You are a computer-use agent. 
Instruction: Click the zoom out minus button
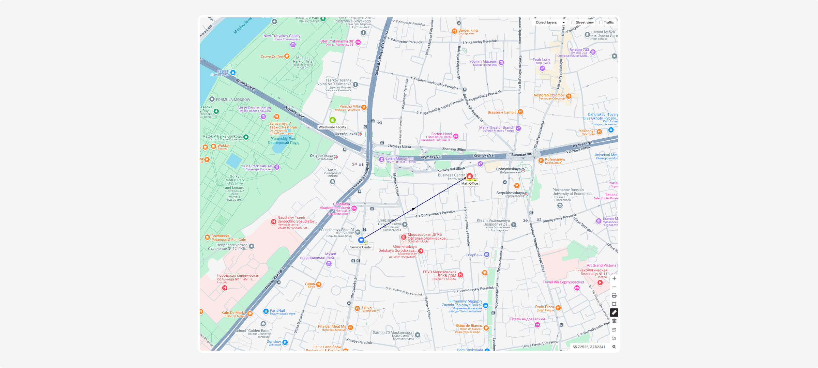pos(614,287)
